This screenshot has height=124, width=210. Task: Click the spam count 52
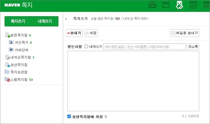31,80
